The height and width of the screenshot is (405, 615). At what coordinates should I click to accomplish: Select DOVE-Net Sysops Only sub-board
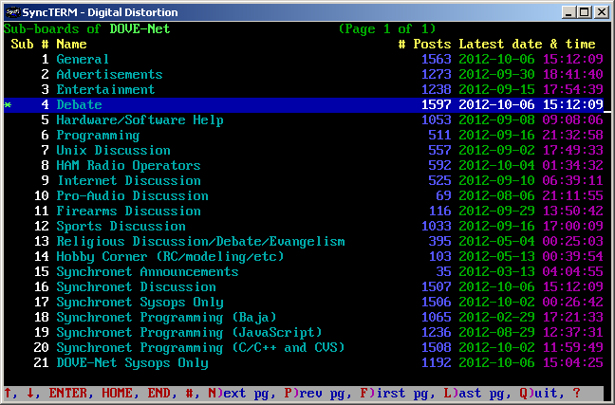[x=132, y=362]
